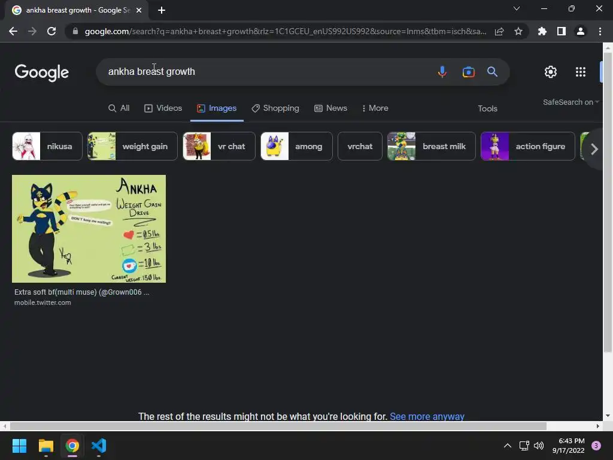Switch to the All results tab

pos(119,108)
